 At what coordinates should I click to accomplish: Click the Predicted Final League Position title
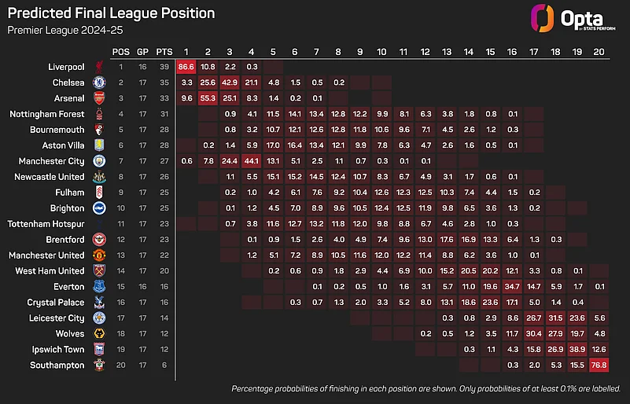(x=110, y=14)
